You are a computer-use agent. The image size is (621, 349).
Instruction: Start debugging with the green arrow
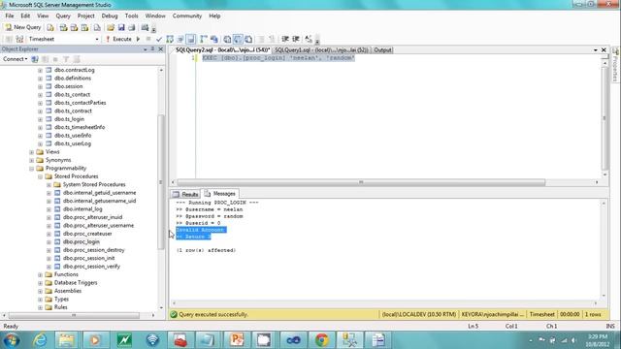pos(138,39)
